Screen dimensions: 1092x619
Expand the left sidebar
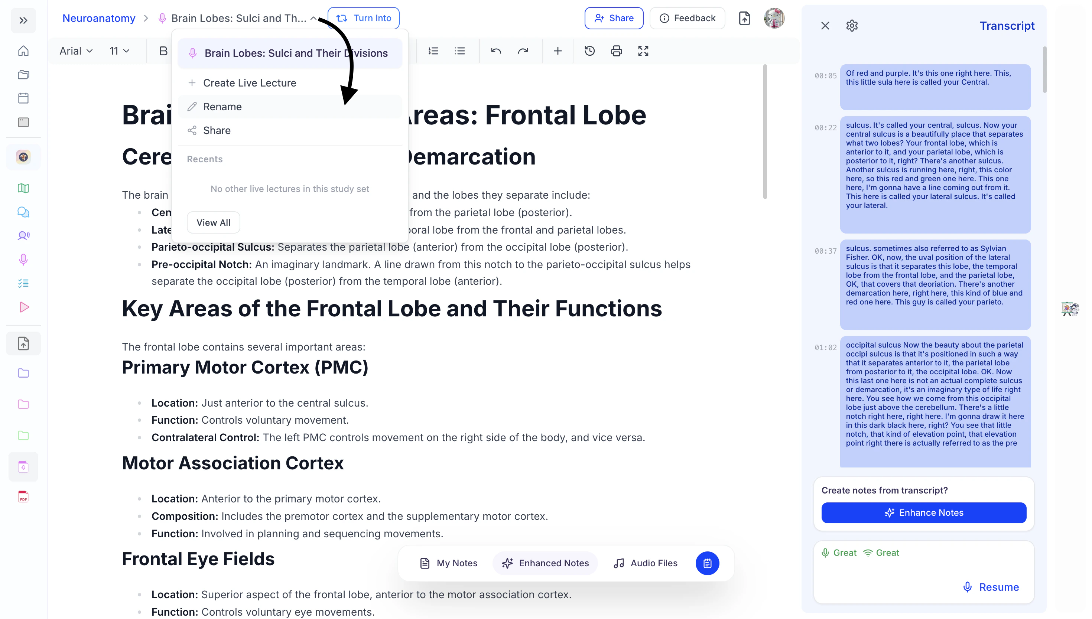23,20
